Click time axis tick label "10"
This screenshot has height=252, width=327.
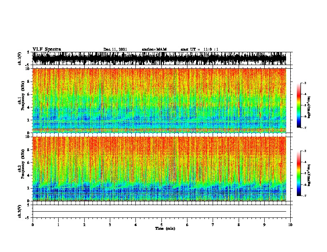[x=290, y=225]
